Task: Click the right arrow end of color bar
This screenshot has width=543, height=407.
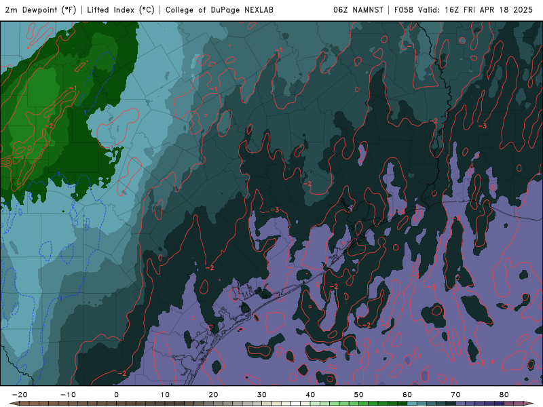Action: tap(529, 404)
